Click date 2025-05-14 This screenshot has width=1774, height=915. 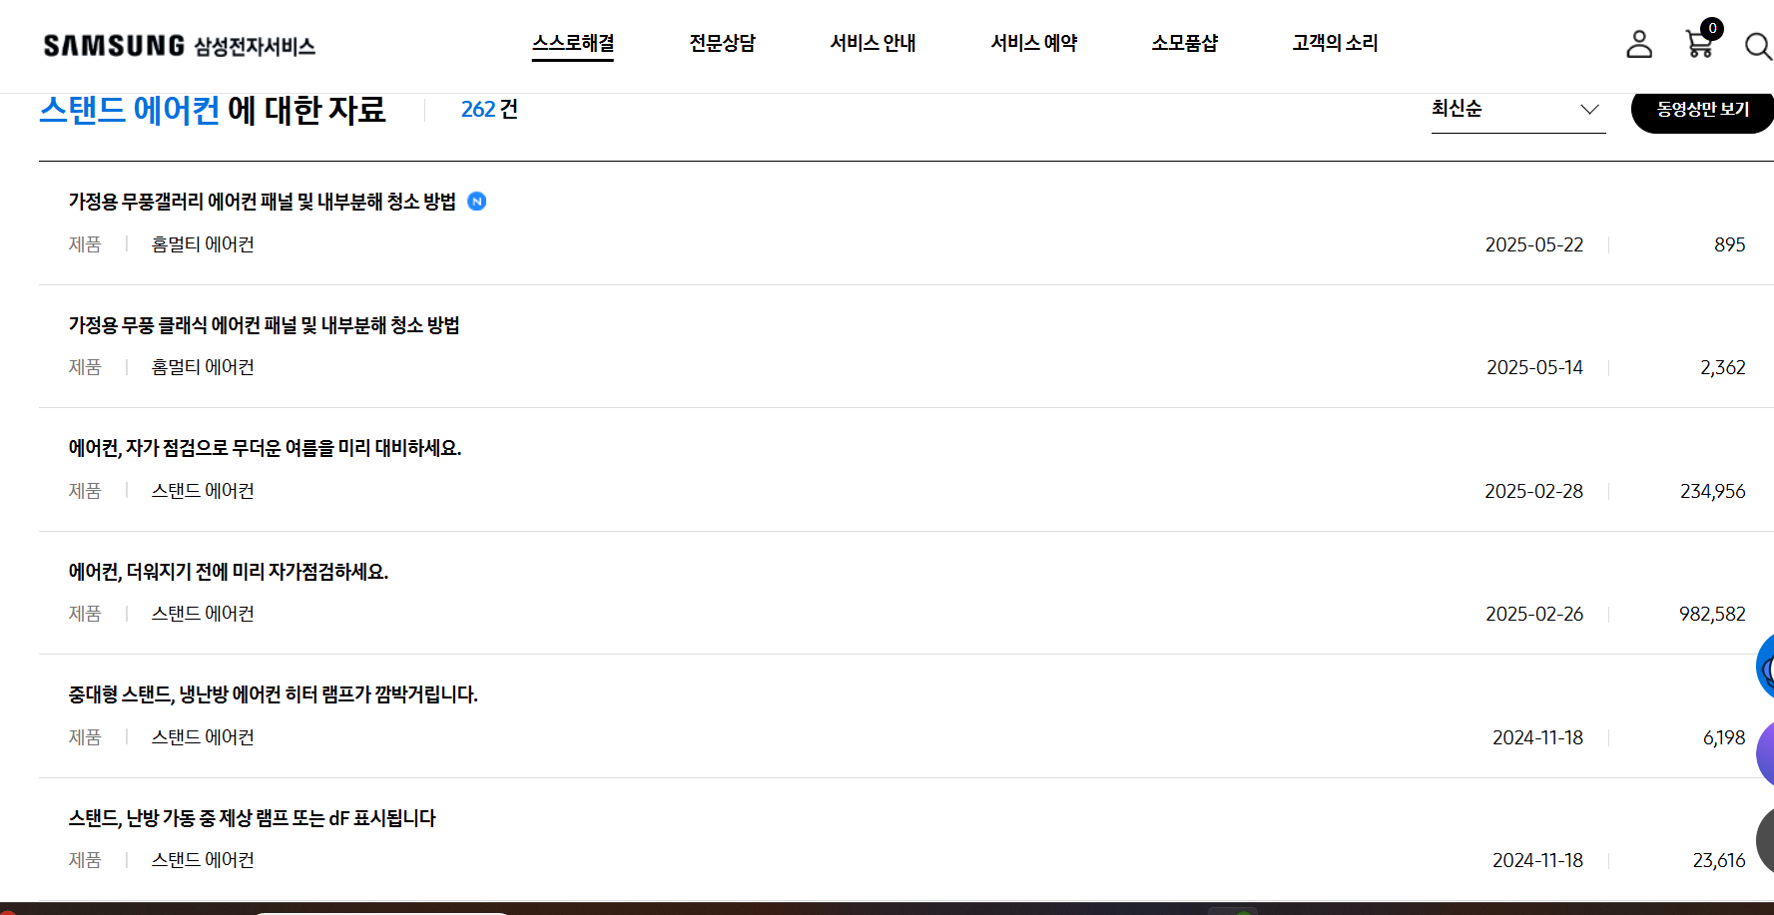pos(1534,367)
